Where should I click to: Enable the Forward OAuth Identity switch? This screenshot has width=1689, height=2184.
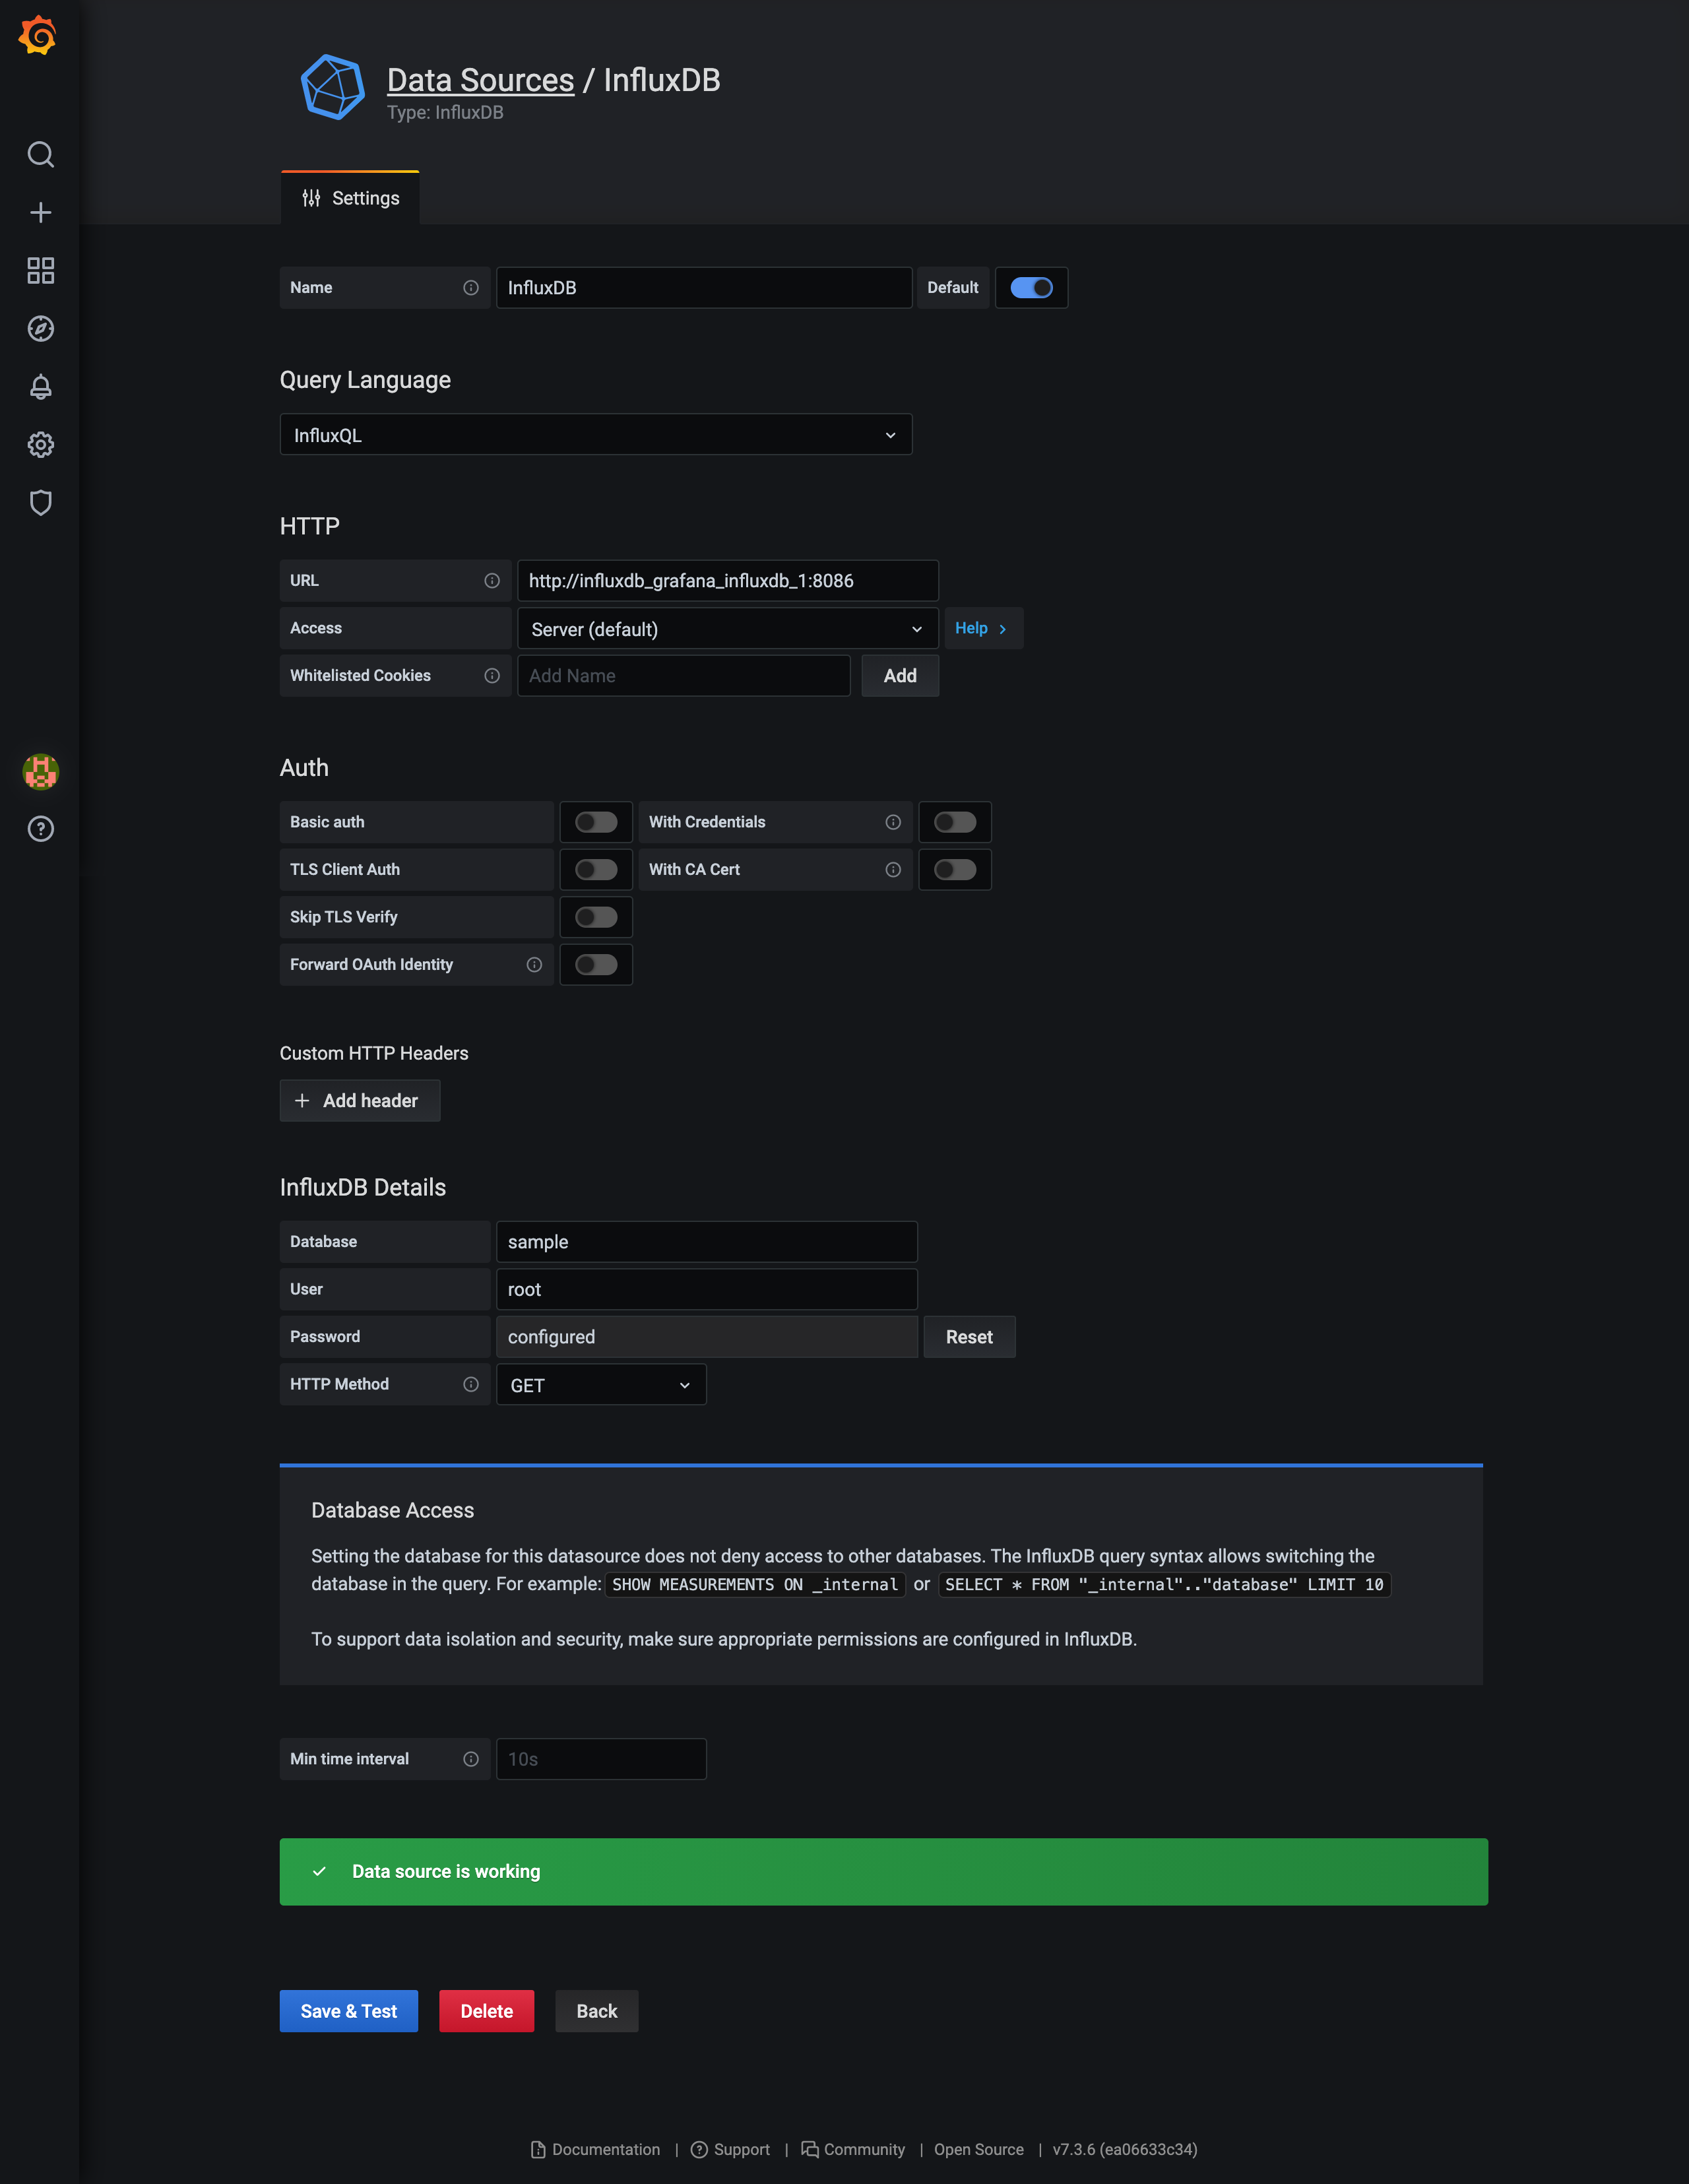click(x=596, y=965)
